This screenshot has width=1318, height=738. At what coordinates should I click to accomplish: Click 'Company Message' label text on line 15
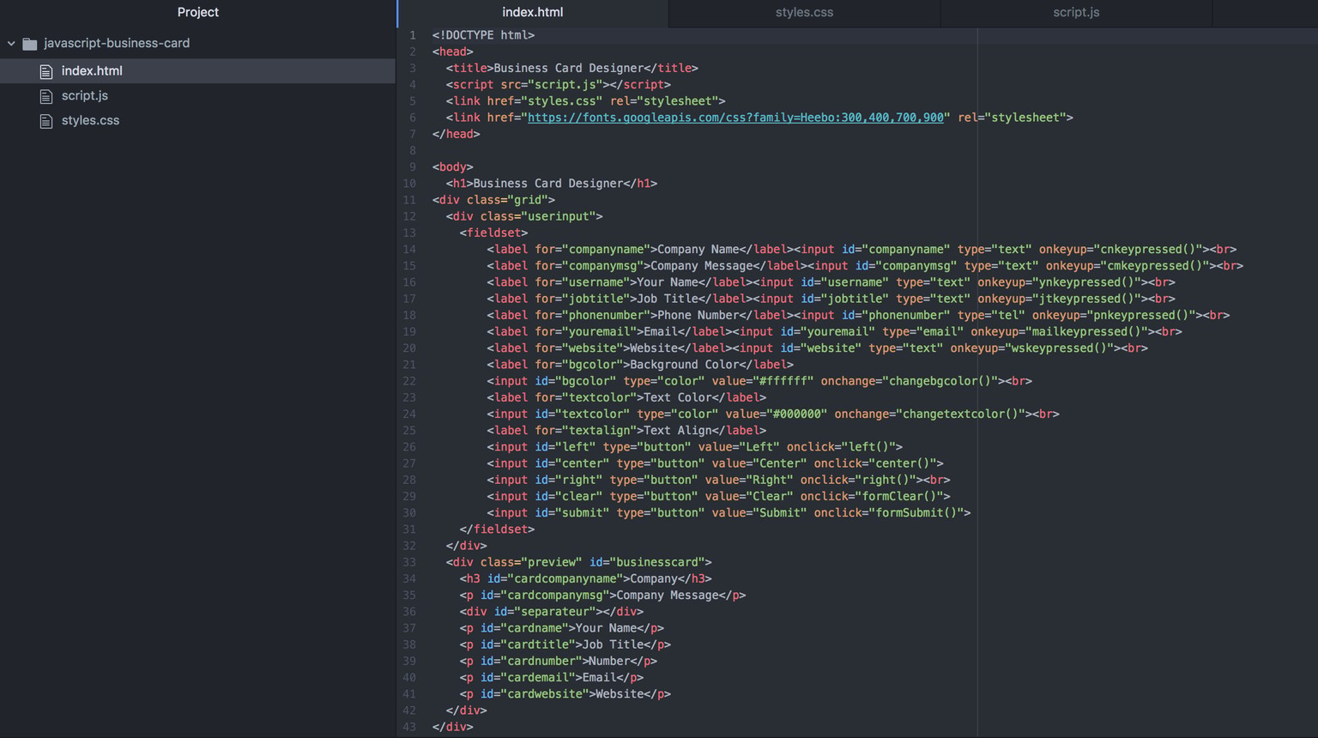702,266
